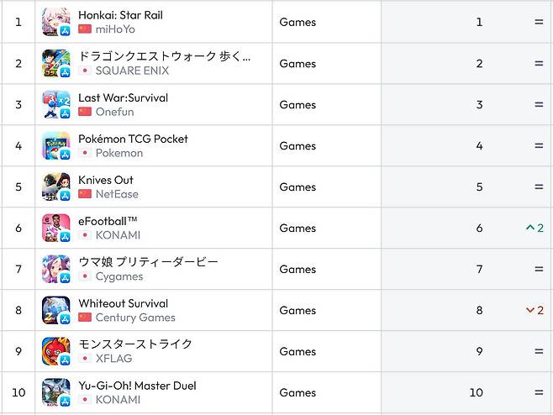Select the Yu-Gi-Oh! Master Duel title
The image size is (553, 415).
point(137,386)
